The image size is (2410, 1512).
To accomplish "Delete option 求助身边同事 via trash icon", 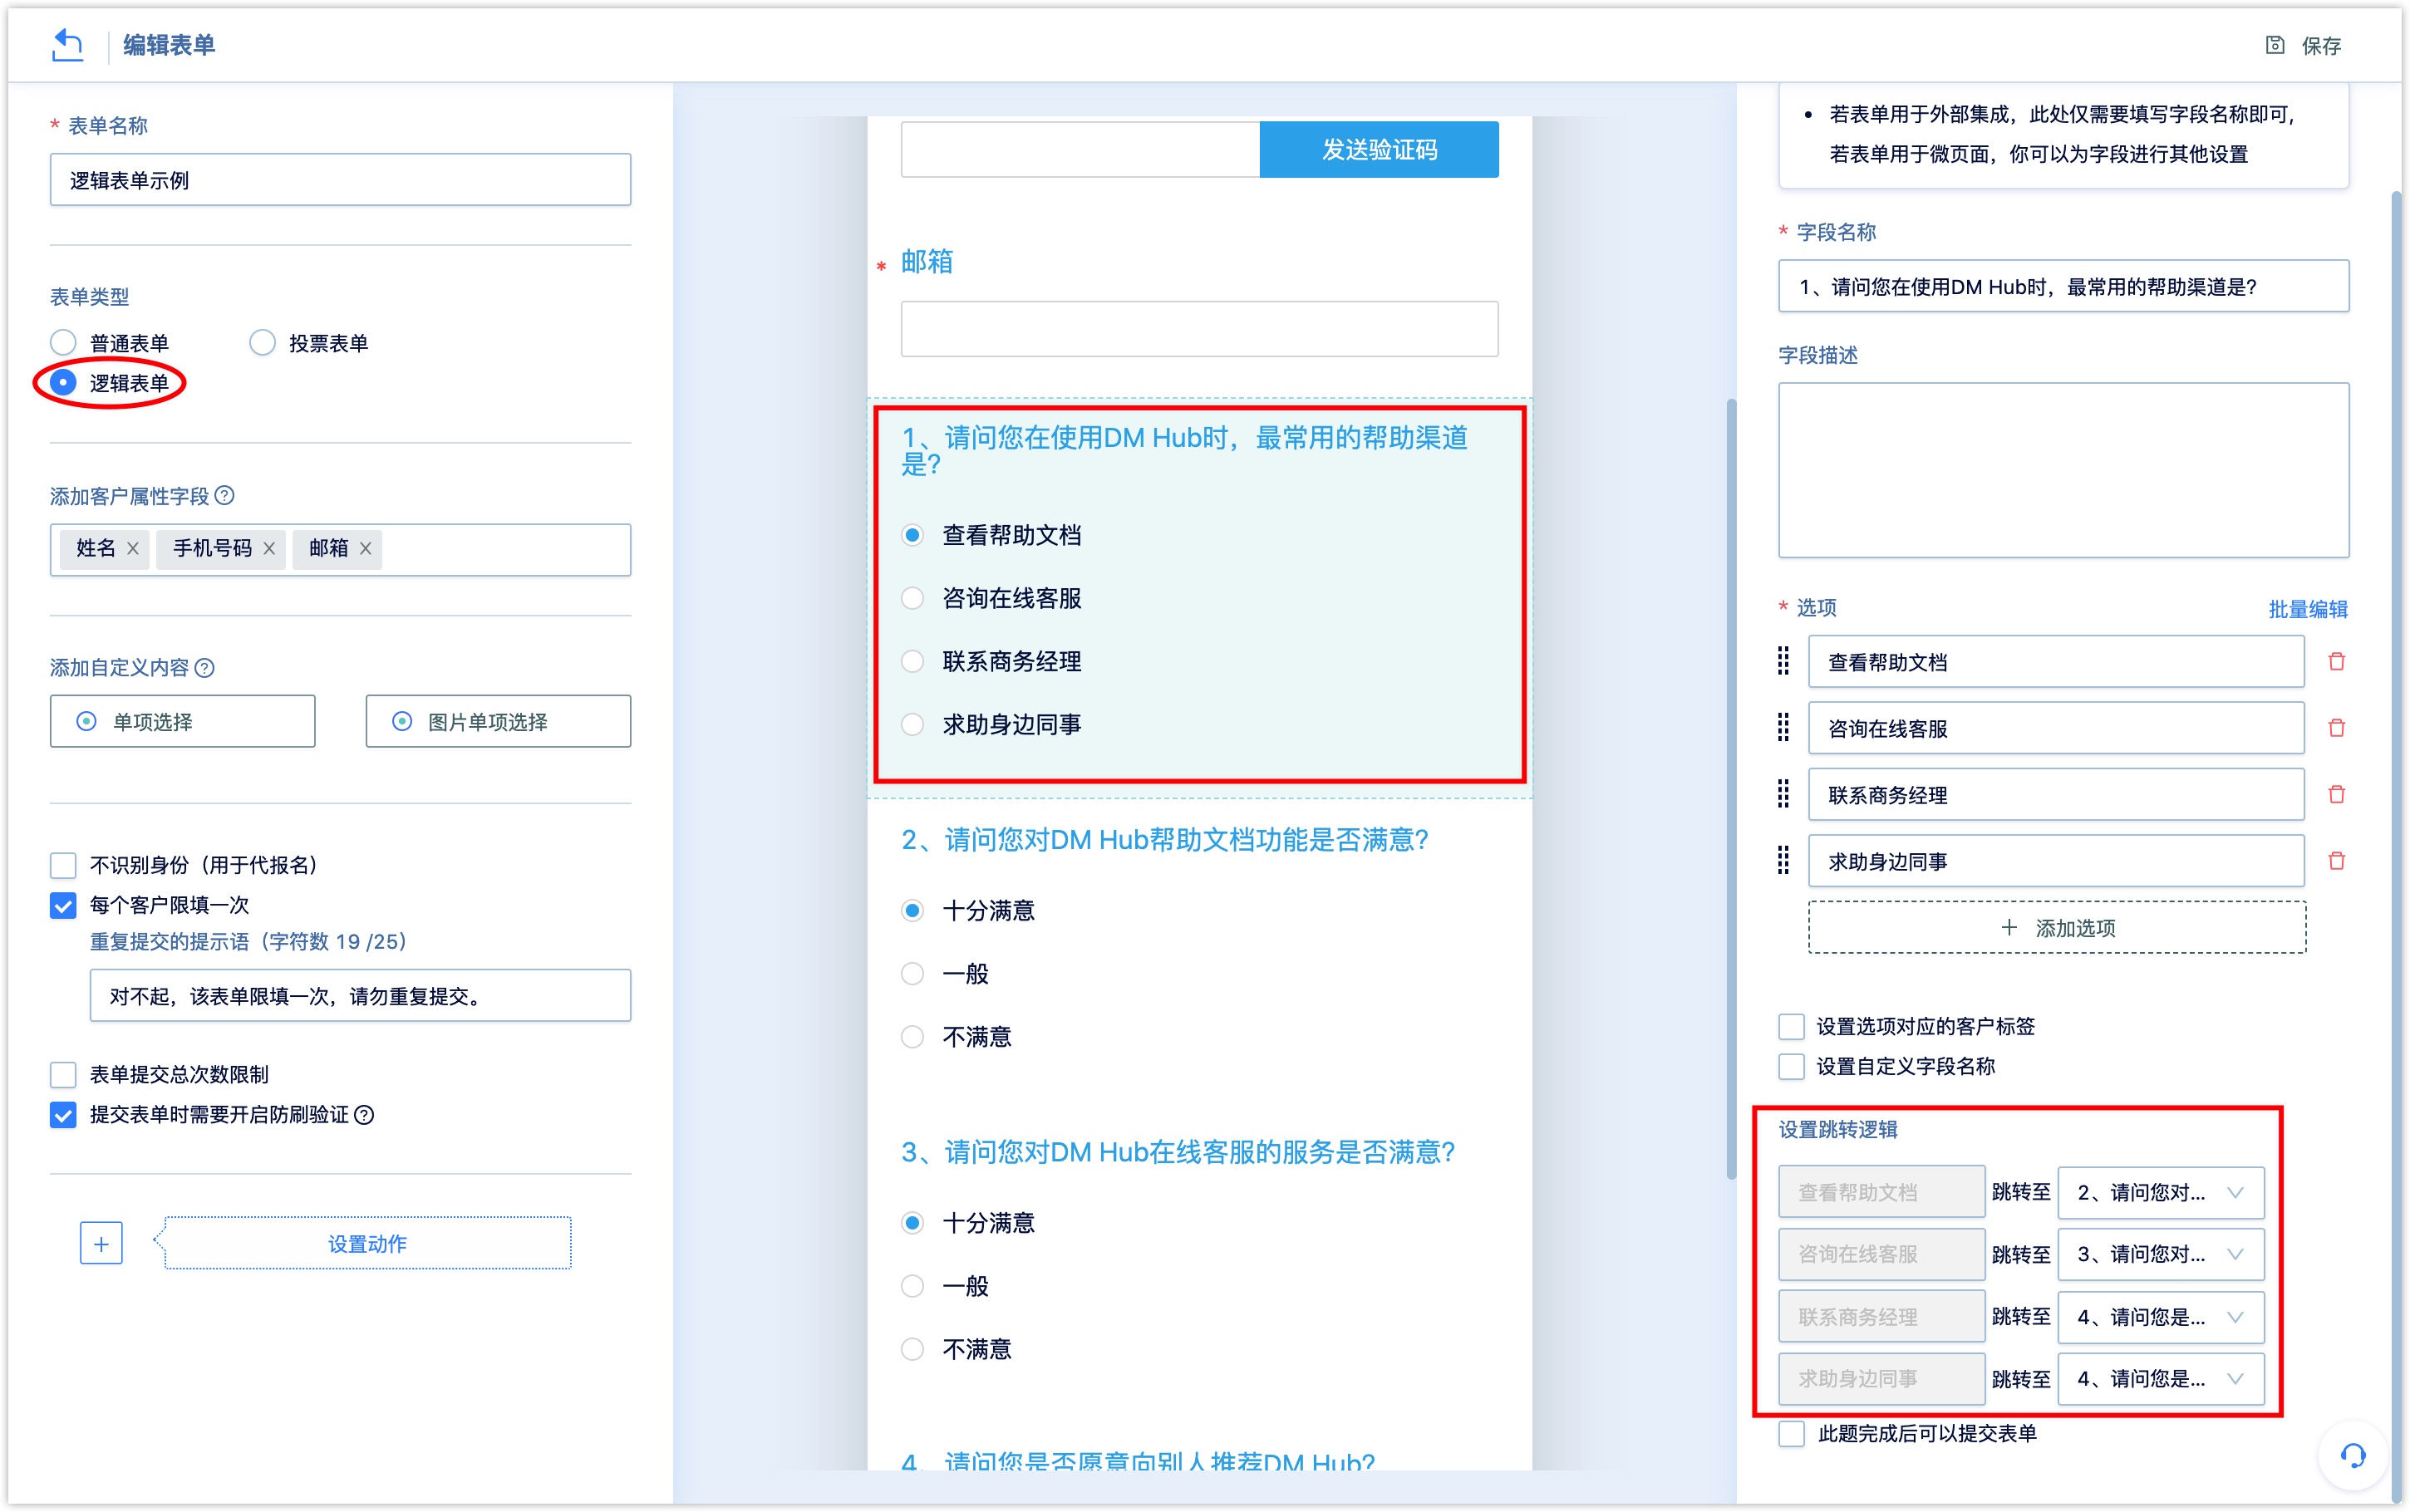I will pyautogui.click(x=2336, y=861).
